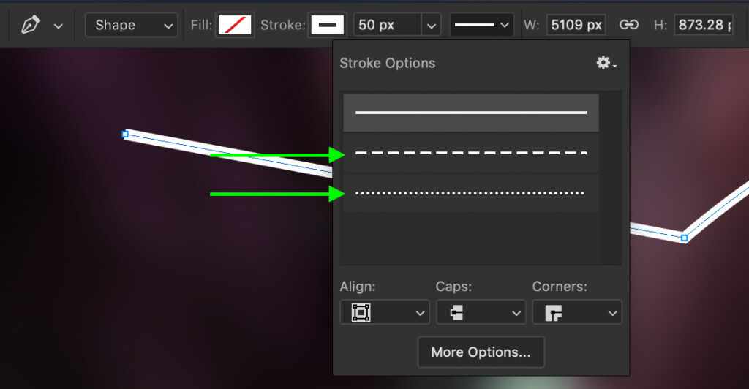Choose the dotted line stroke preset
Viewport: 749px width, 389px height.
471,193
